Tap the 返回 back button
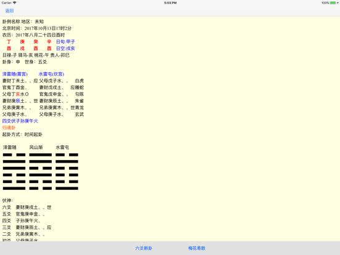Screen dimensions: 340x255 [x=9, y=10]
